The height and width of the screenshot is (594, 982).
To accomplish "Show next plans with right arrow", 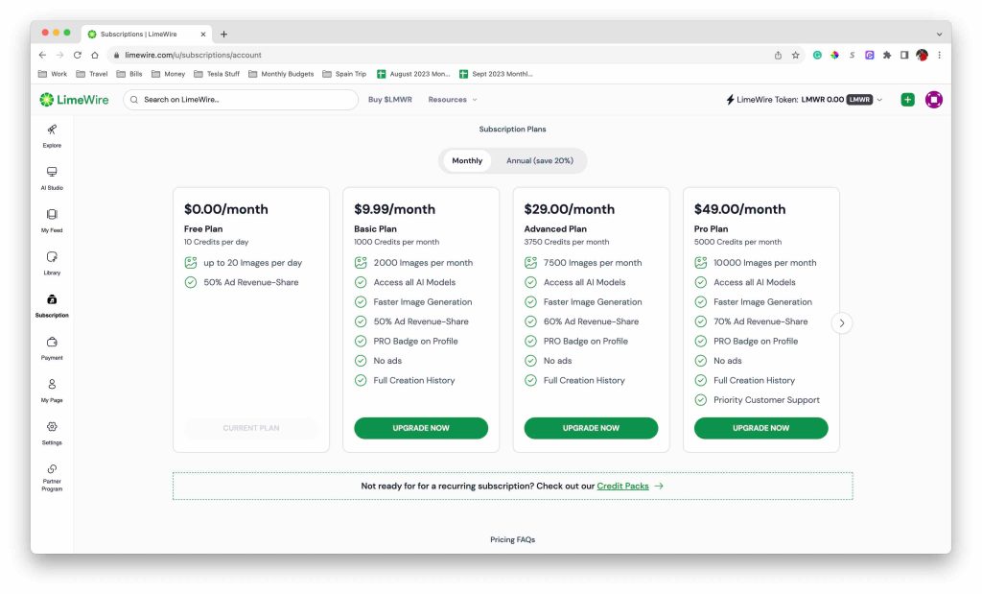I will pyautogui.click(x=842, y=323).
